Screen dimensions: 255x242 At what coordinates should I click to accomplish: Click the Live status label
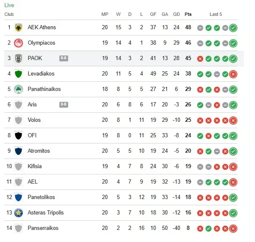9,5
